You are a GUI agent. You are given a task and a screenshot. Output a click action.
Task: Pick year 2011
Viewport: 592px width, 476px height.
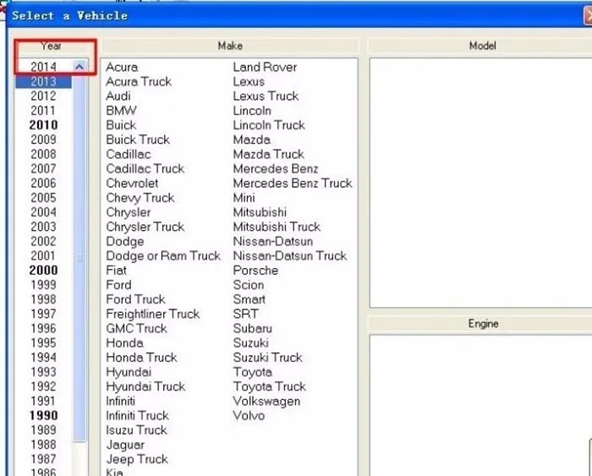[x=43, y=110]
